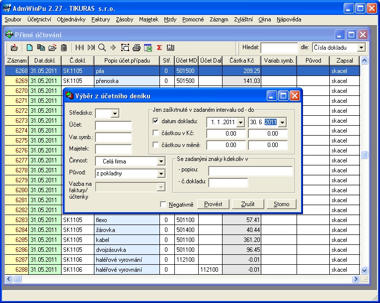Export table to Excel icon

pos(148,48)
